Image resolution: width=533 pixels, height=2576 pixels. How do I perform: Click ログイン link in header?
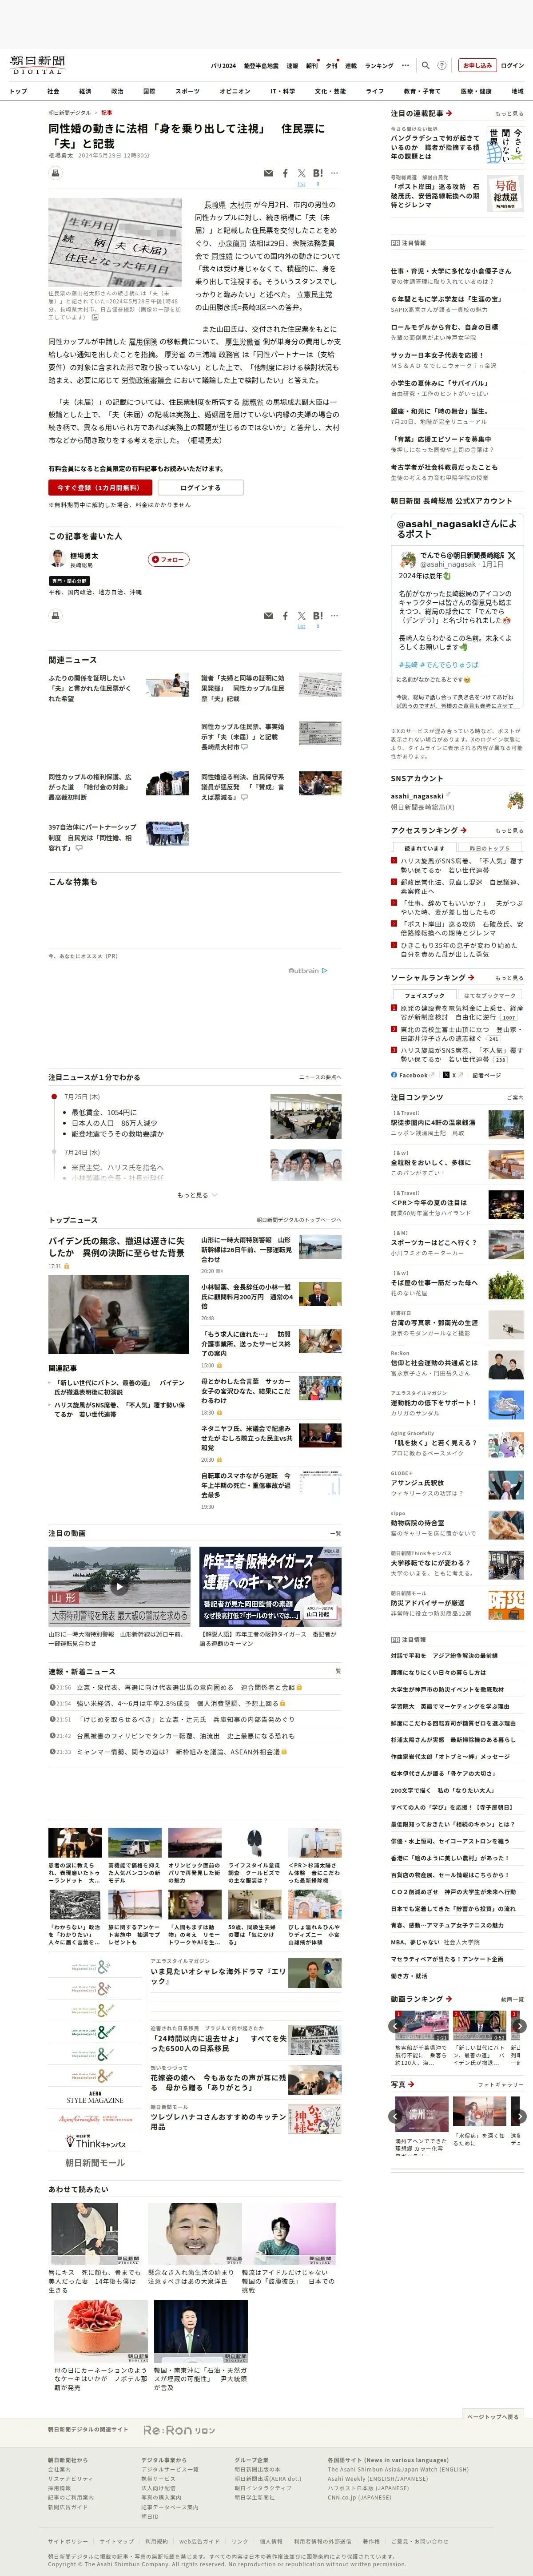coord(512,65)
